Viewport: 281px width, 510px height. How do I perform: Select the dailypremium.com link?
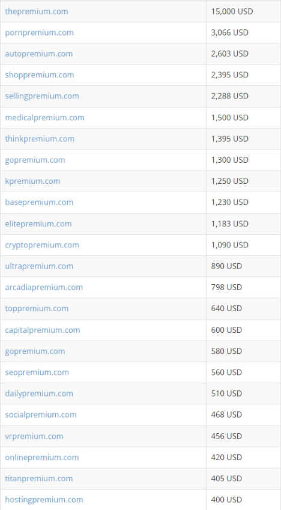coord(39,393)
